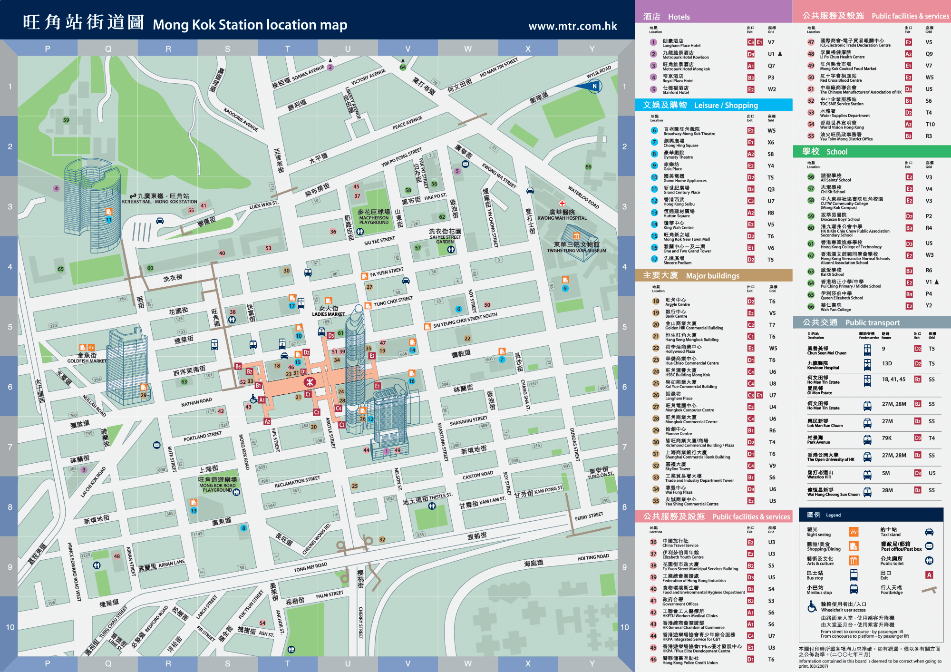
Task: Click the bus icon in the Kowloon Hospital row
Action: tap(867, 365)
